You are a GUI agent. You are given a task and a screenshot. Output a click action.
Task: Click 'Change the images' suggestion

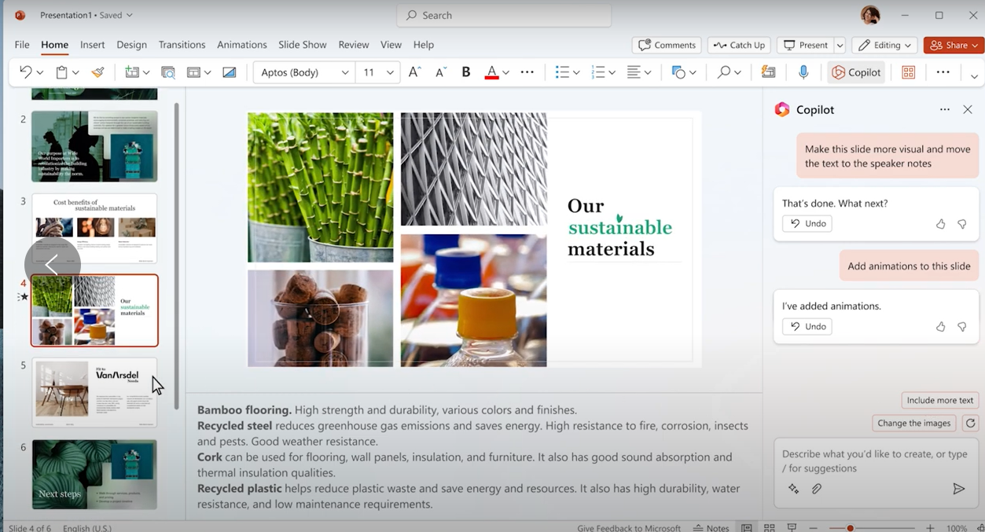(914, 423)
